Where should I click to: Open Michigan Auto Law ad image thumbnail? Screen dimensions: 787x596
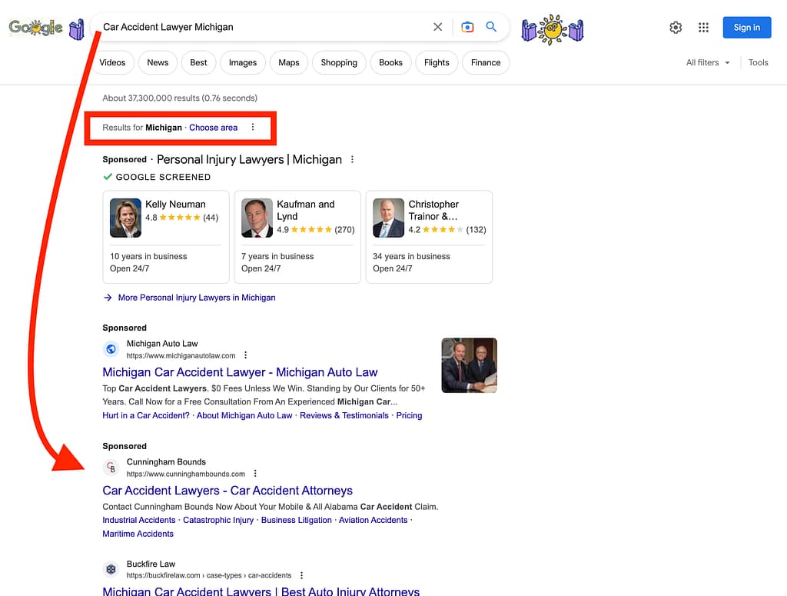pyautogui.click(x=470, y=365)
